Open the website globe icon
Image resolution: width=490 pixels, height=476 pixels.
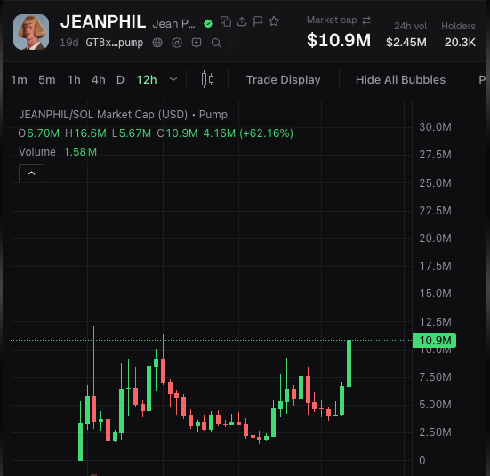[x=157, y=43]
